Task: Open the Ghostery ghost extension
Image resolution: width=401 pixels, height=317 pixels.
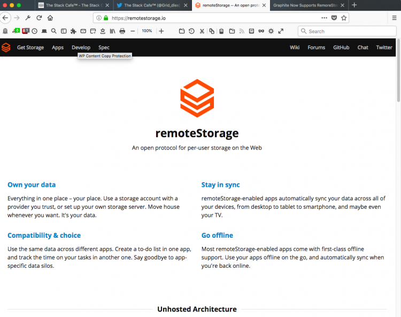Action: (5, 31)
